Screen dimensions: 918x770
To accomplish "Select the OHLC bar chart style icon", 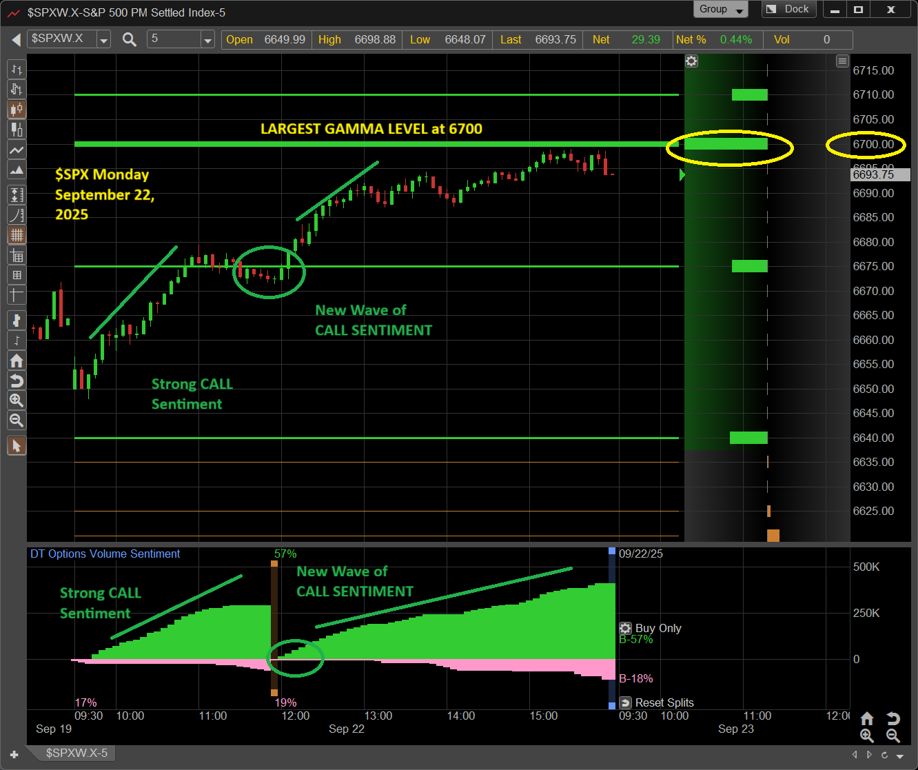I will click(x=17, y=70).
